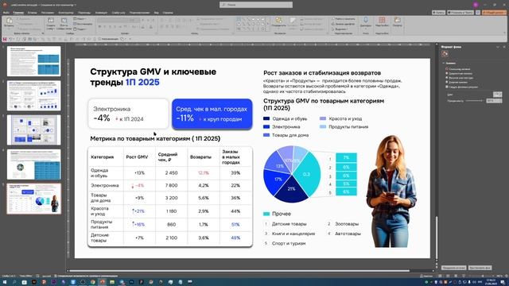Select slide 4 thumbnail with pie chart
Image resolution: width=509 pixels, height=286 pixels.
(x=33, y=164)
